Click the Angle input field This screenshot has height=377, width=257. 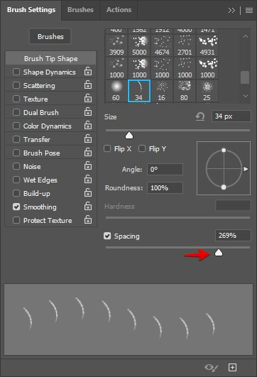click(165, 169)
